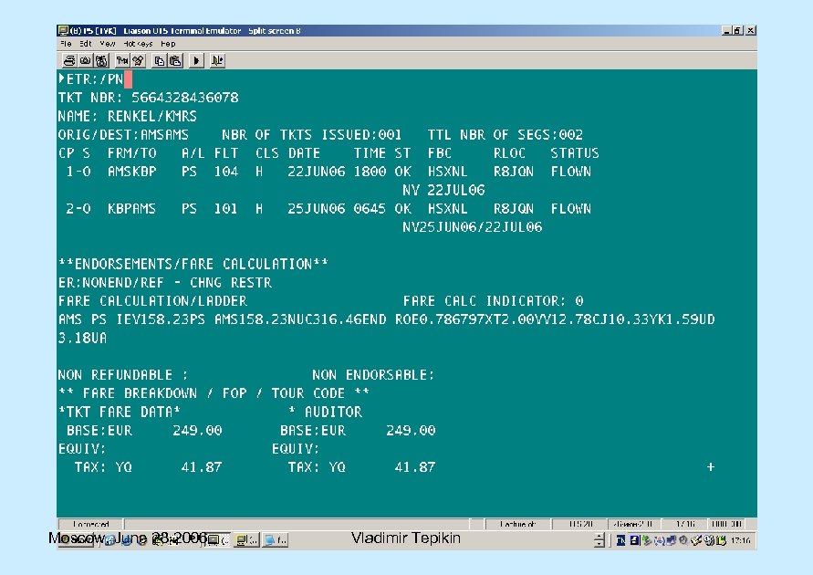Open the Edit menu
The image size is (813, 575).
(86, 44)
